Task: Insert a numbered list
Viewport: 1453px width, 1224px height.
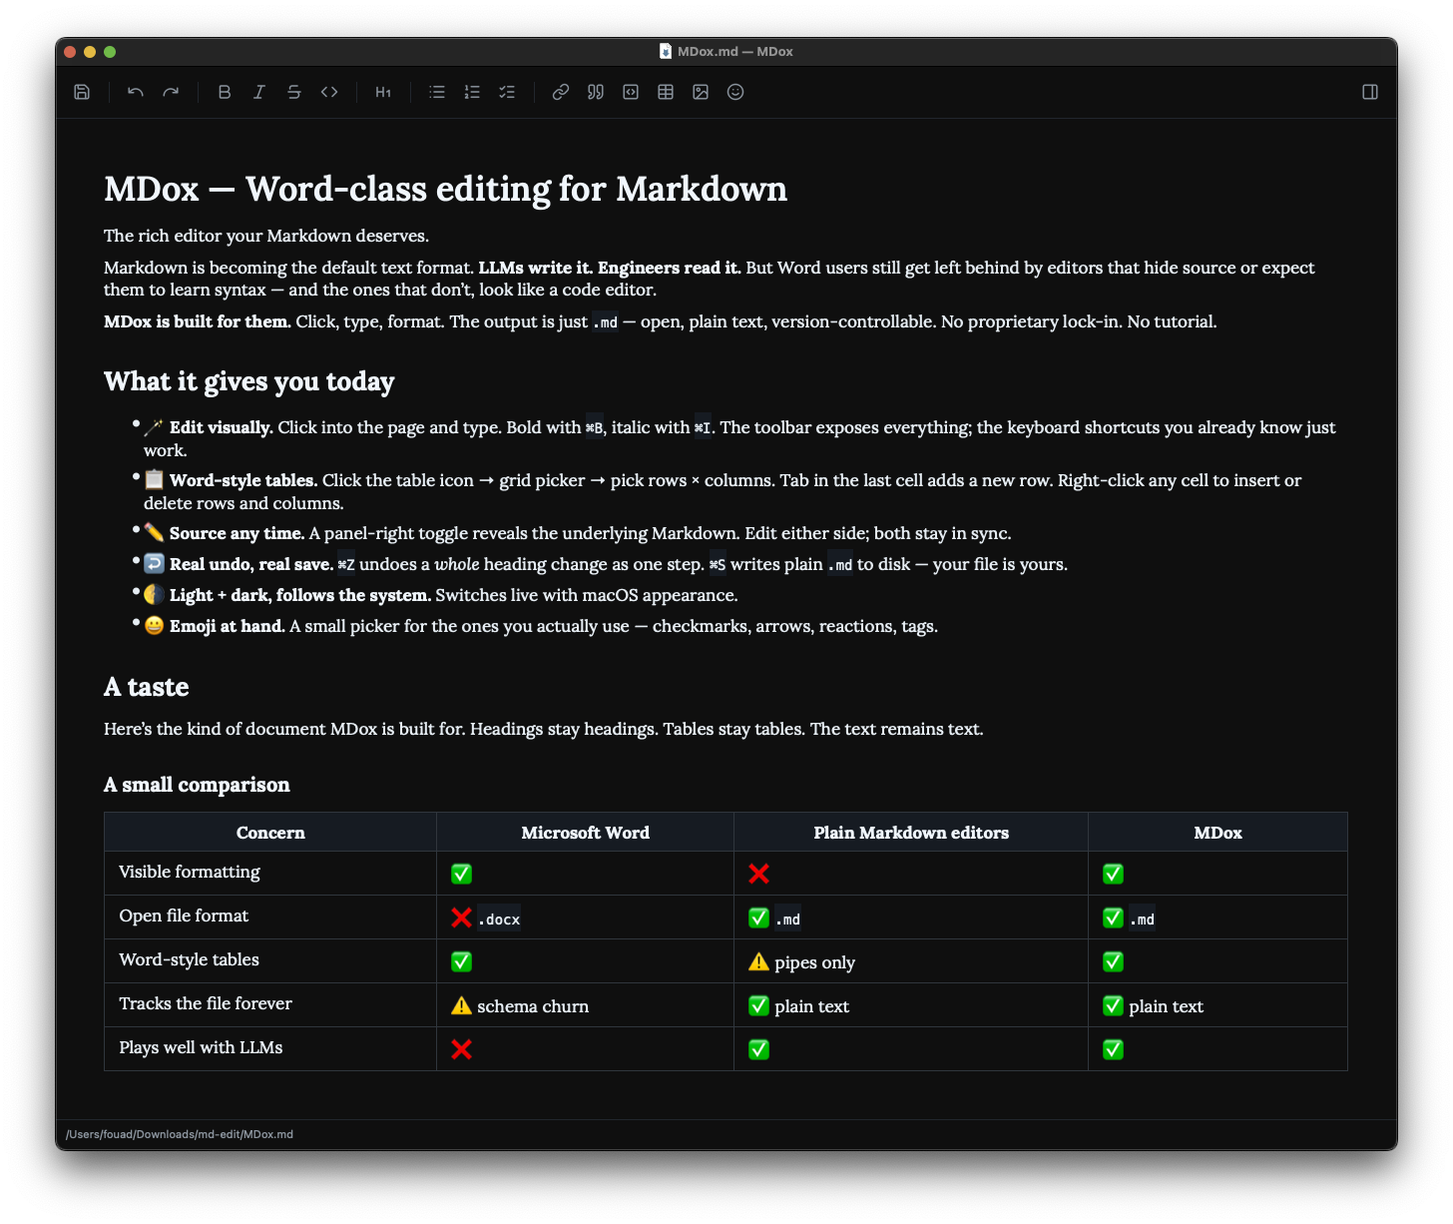Action: 472,92
